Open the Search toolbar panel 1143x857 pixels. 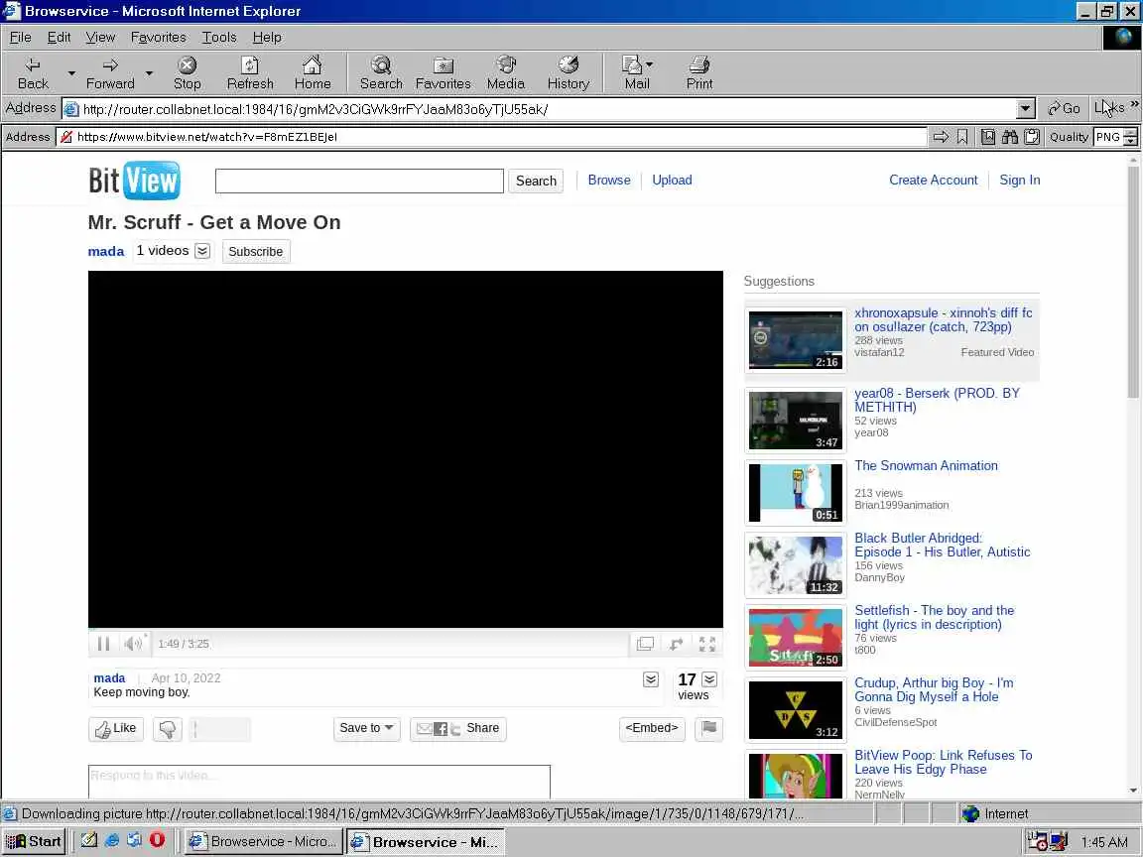381,73
